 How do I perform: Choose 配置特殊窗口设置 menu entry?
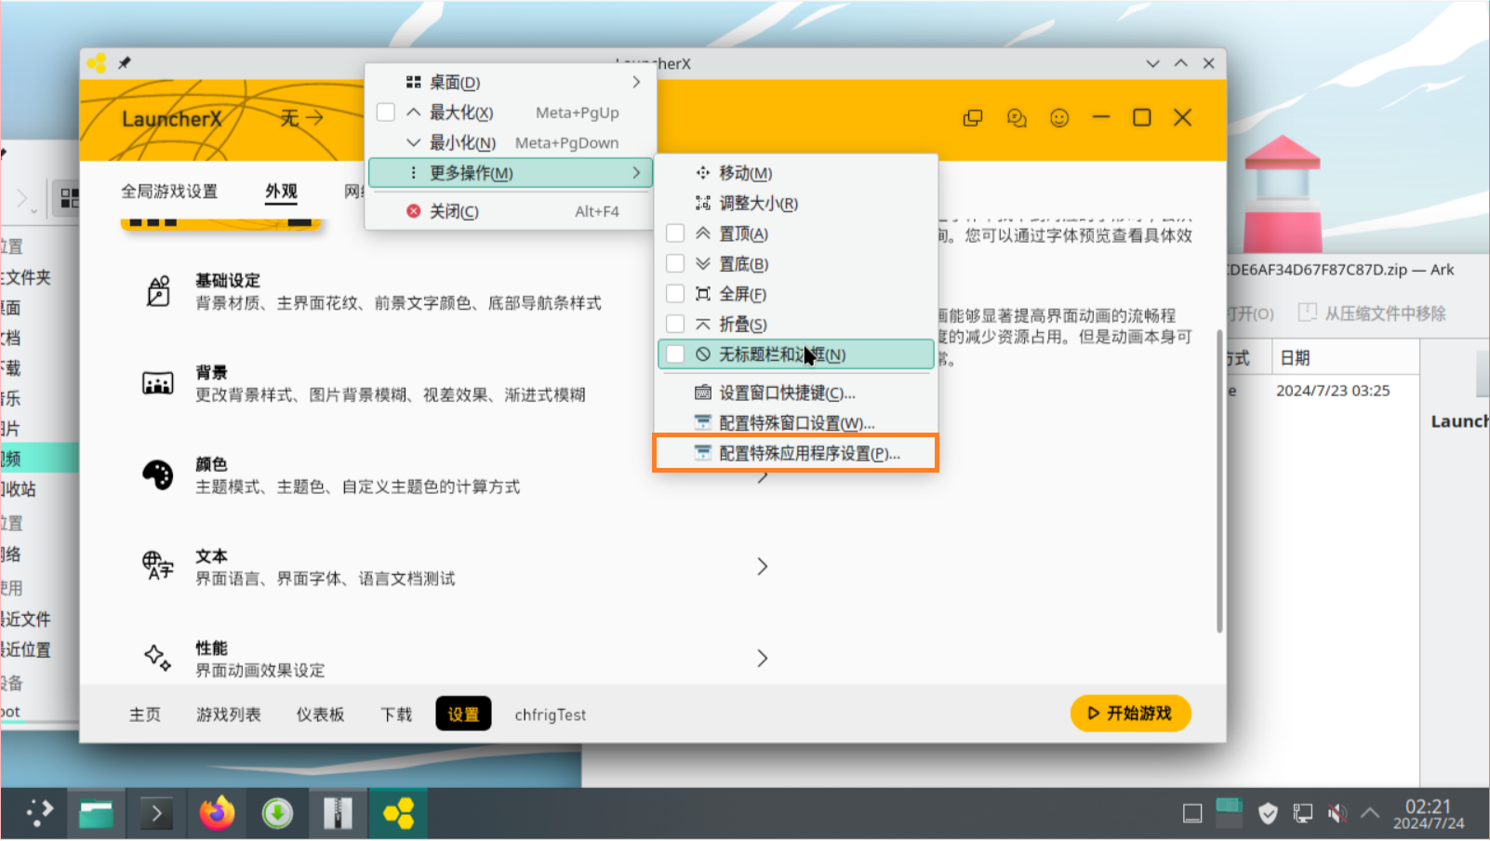pos(795,423)
